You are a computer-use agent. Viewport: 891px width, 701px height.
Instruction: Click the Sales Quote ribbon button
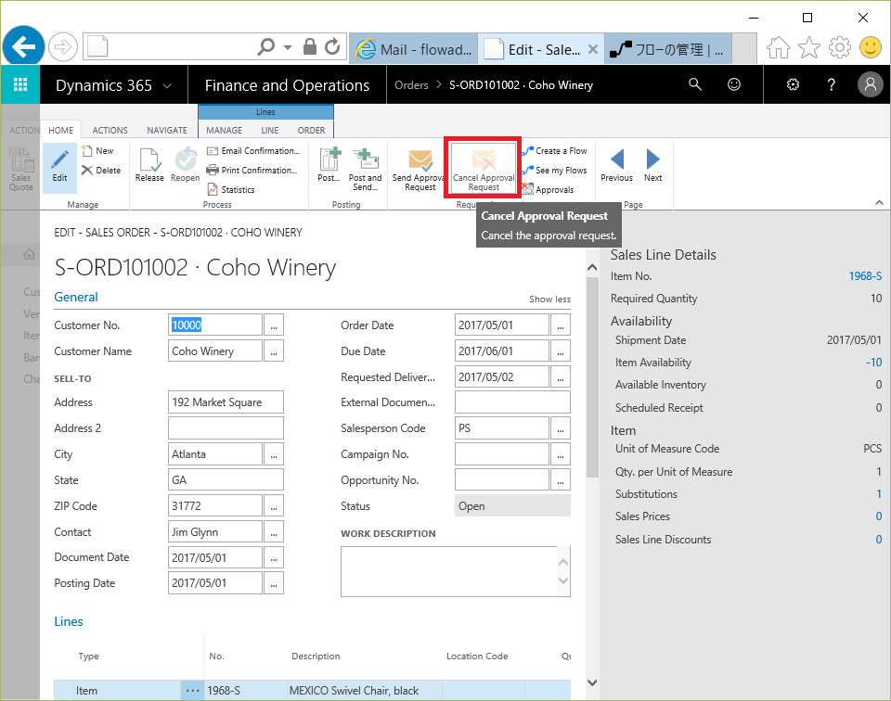(x=20, y=169)
